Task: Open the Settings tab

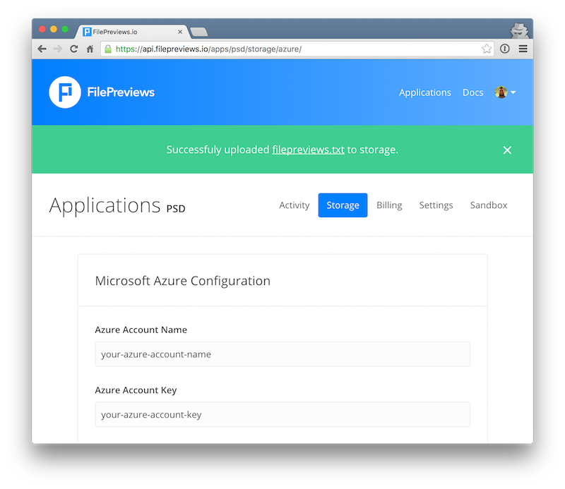Action: point(436,205)
